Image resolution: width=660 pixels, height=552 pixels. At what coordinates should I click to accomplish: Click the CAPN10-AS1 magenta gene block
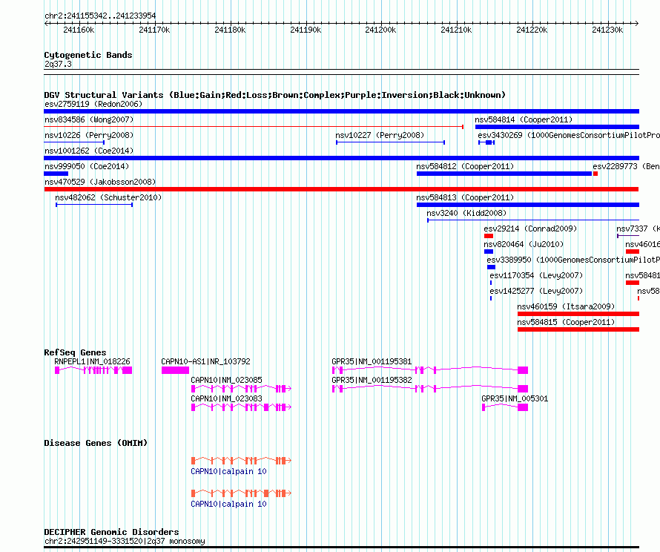click(175, 370)
